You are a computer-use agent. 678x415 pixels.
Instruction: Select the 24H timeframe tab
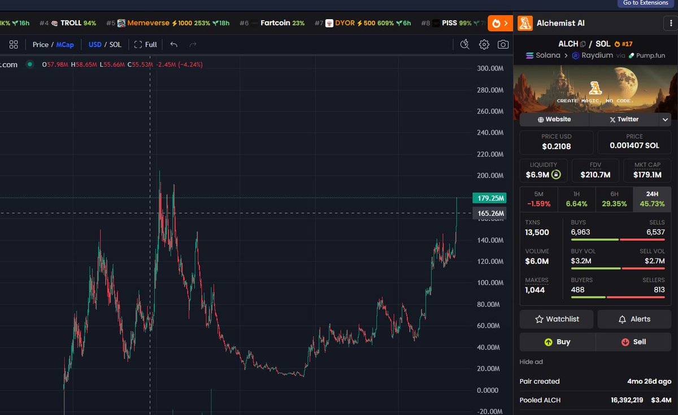(652, 199)
